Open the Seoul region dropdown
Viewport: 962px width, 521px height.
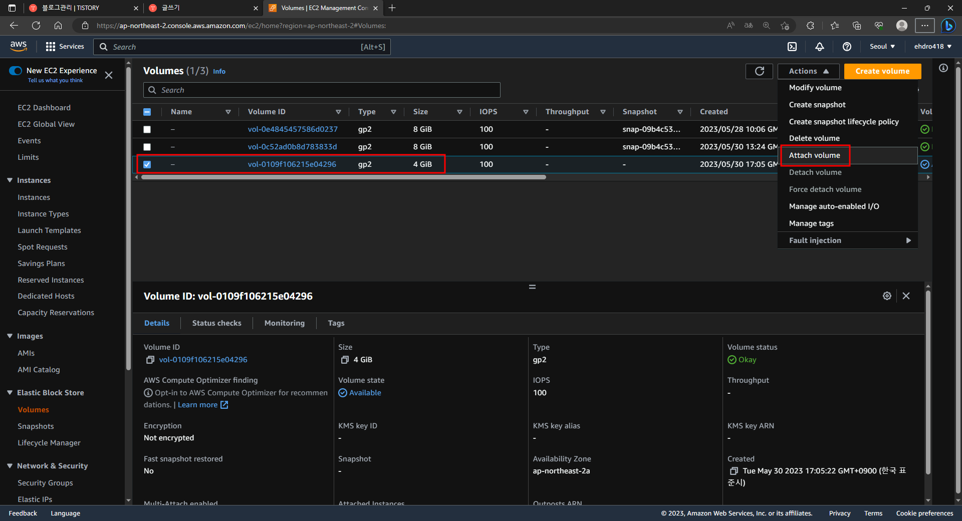coord(882,47)
